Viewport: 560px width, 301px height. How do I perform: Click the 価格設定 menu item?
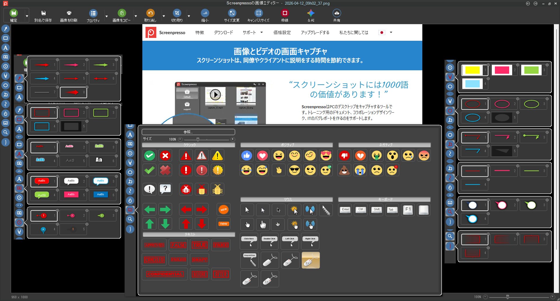[282, 33]
